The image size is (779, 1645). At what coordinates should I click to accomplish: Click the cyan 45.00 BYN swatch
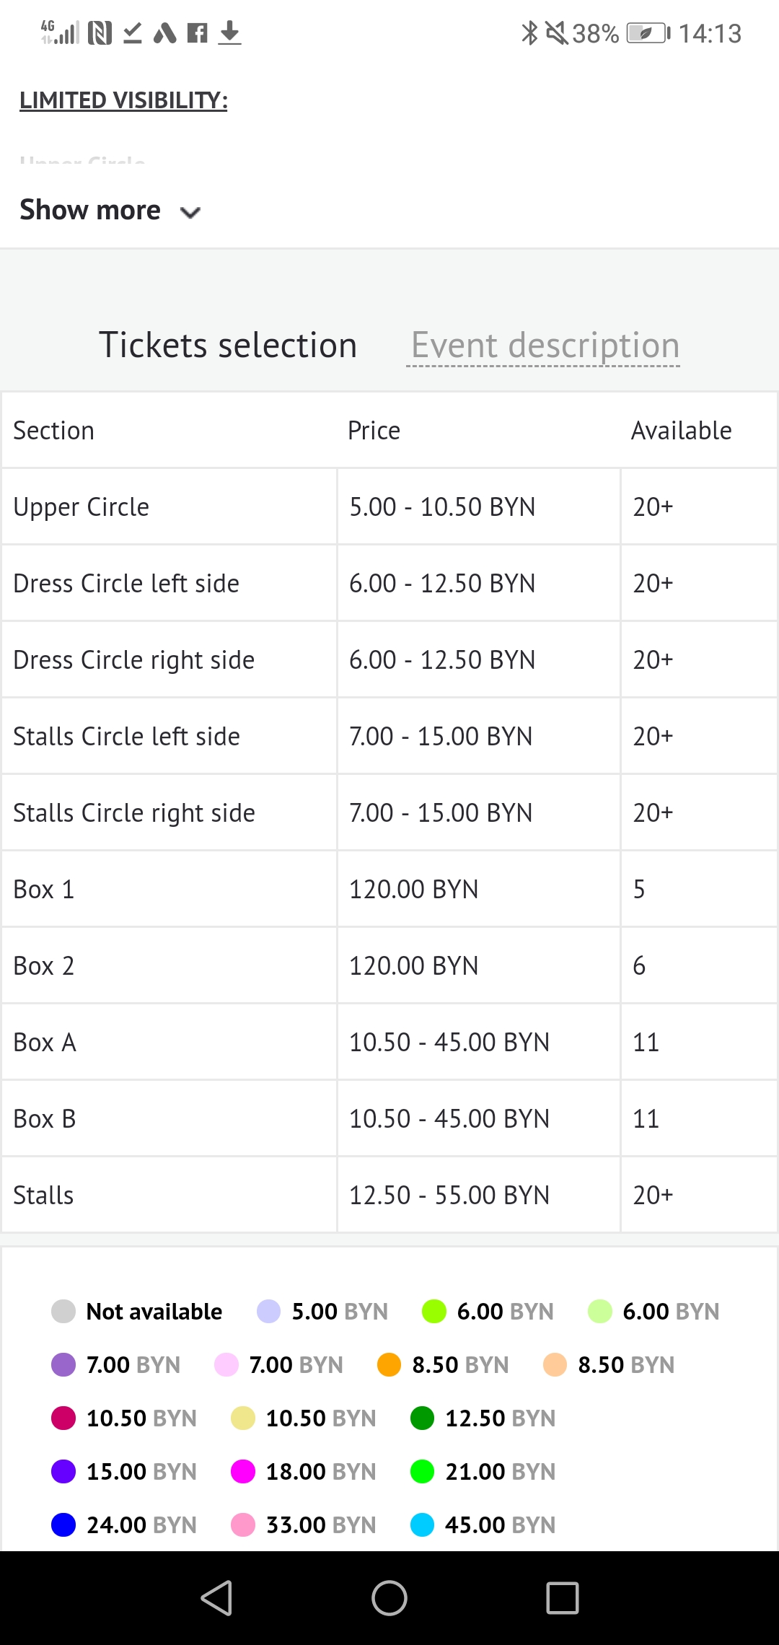point(422,1525)
